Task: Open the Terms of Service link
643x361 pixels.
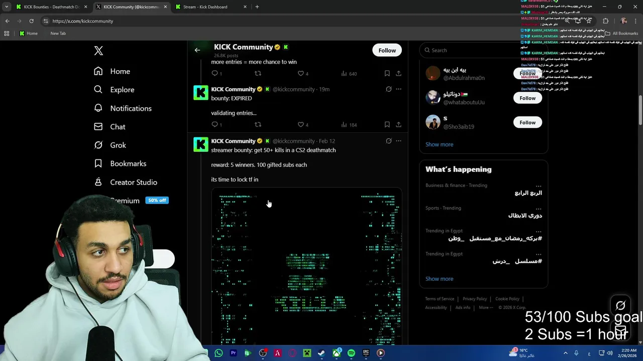Action: [x=440, y=299]
